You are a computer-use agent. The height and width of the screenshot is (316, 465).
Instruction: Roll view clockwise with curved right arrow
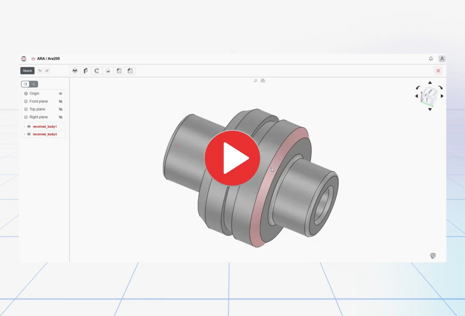pyautogui.click(x=440, y=88)
